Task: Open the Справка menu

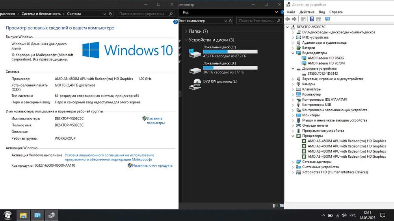Action: coord(336,12)
